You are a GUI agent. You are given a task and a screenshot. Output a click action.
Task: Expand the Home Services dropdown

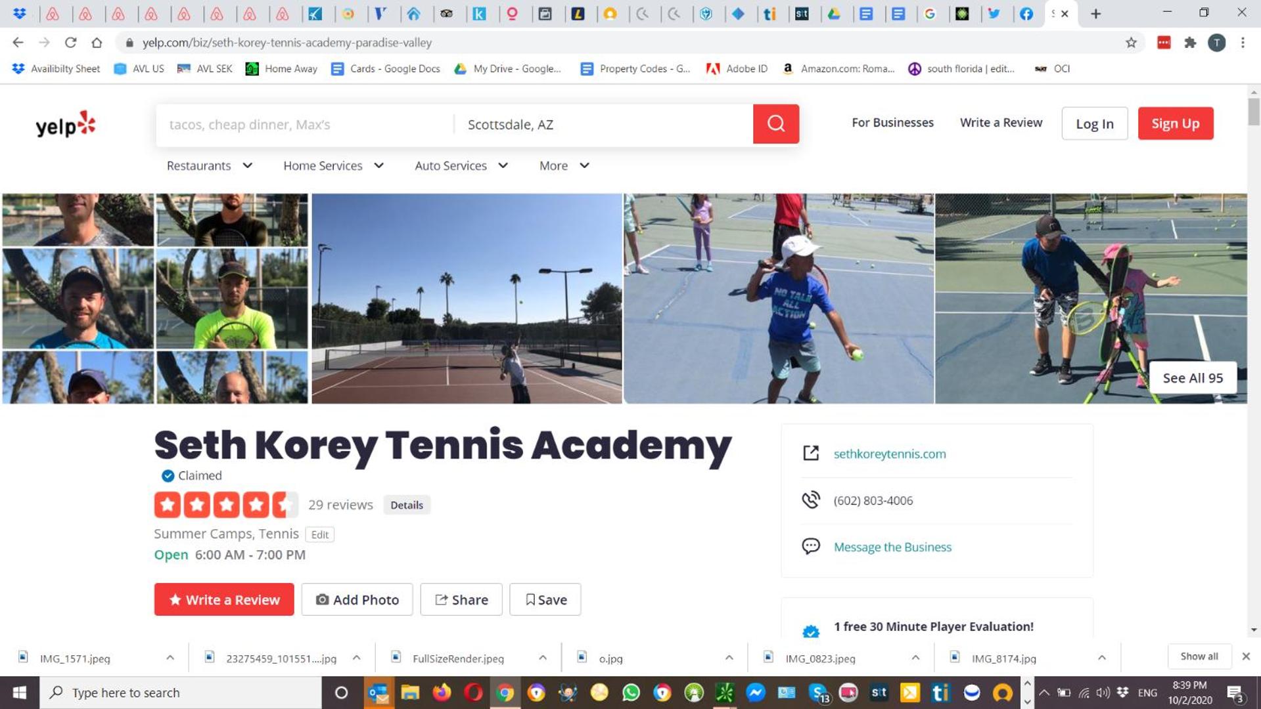tap(333, 165)
